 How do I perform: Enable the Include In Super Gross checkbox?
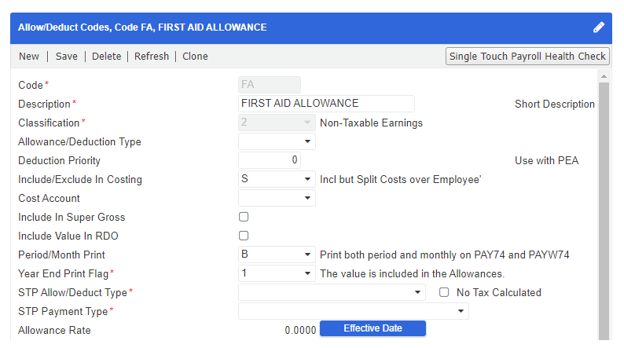(x=244, y=217)
